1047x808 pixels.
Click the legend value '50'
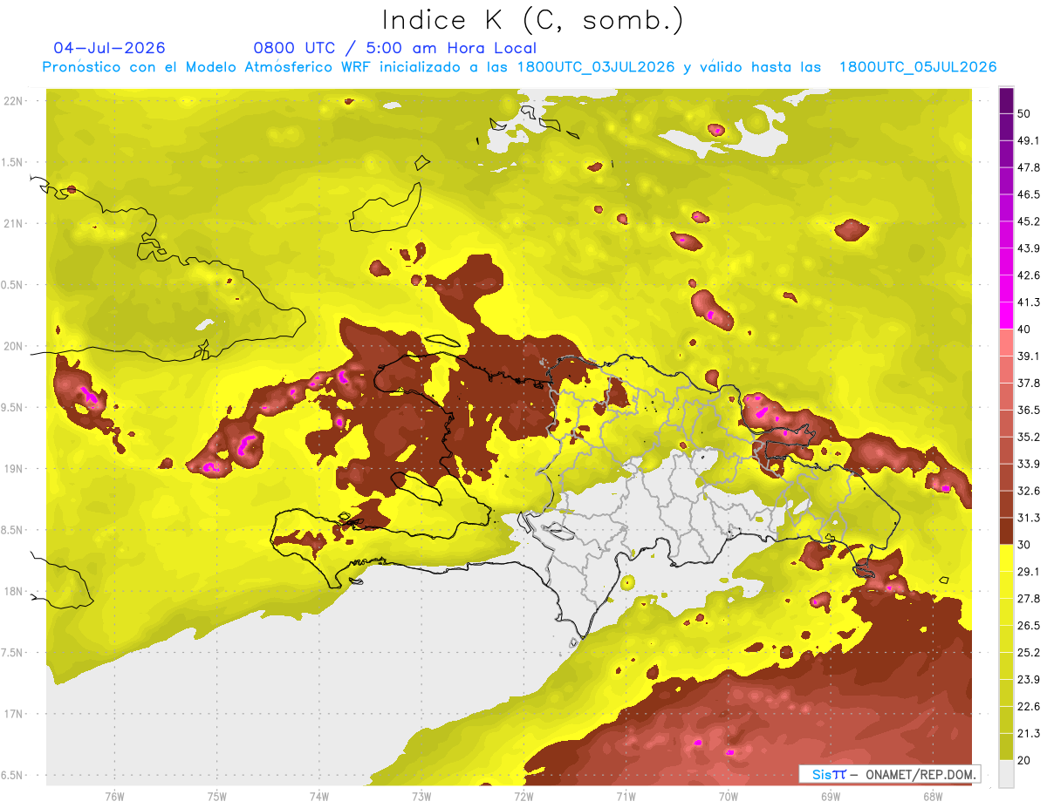(1024, 113)
